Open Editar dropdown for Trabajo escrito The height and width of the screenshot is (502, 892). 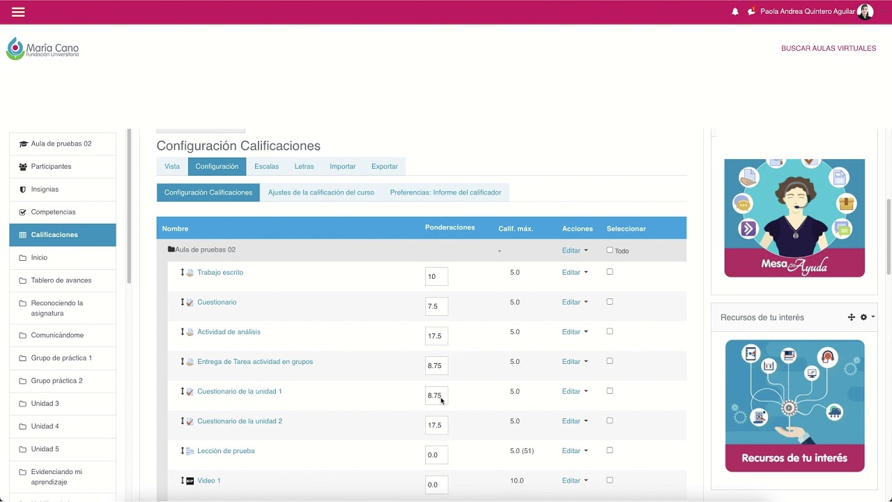[x=575, y=273]
